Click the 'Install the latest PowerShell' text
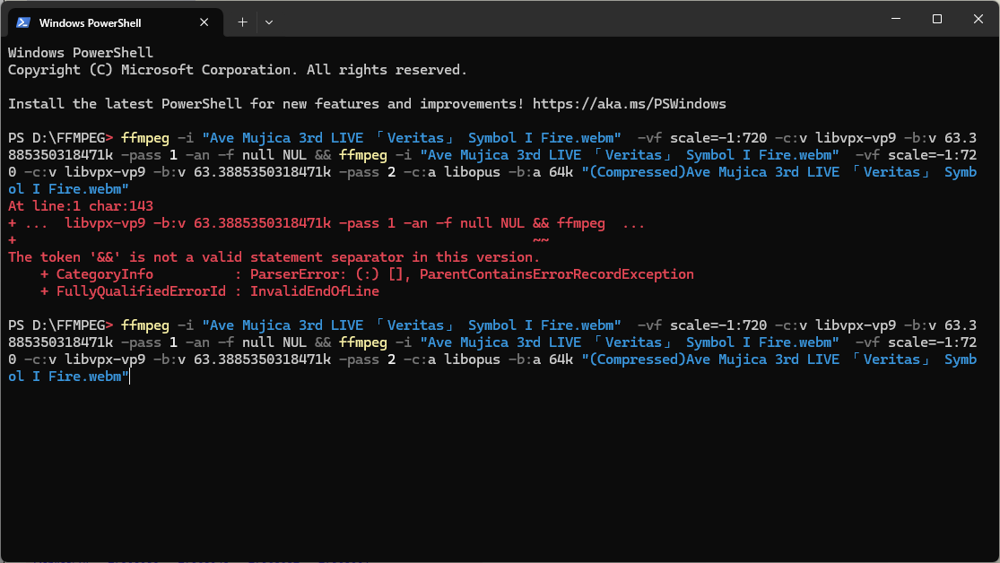The width and height of the screenshot is (1000, 563). click(125, 104)
